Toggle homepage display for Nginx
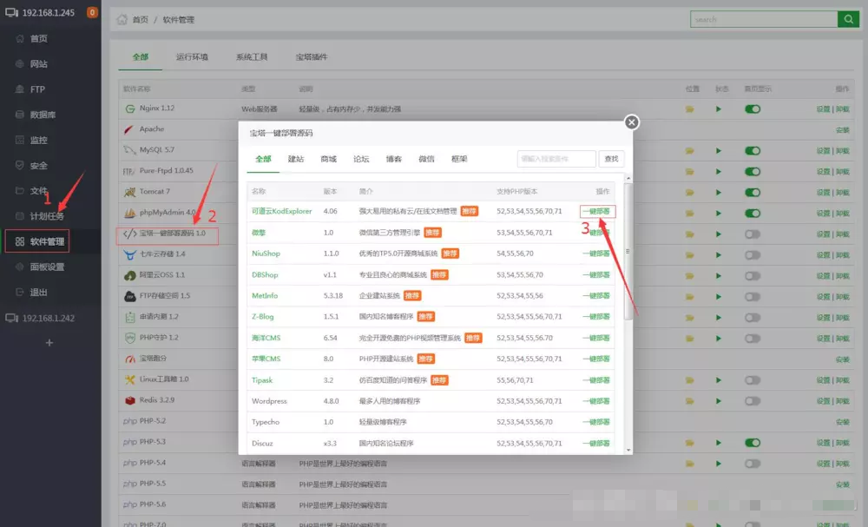 (753, 109)
